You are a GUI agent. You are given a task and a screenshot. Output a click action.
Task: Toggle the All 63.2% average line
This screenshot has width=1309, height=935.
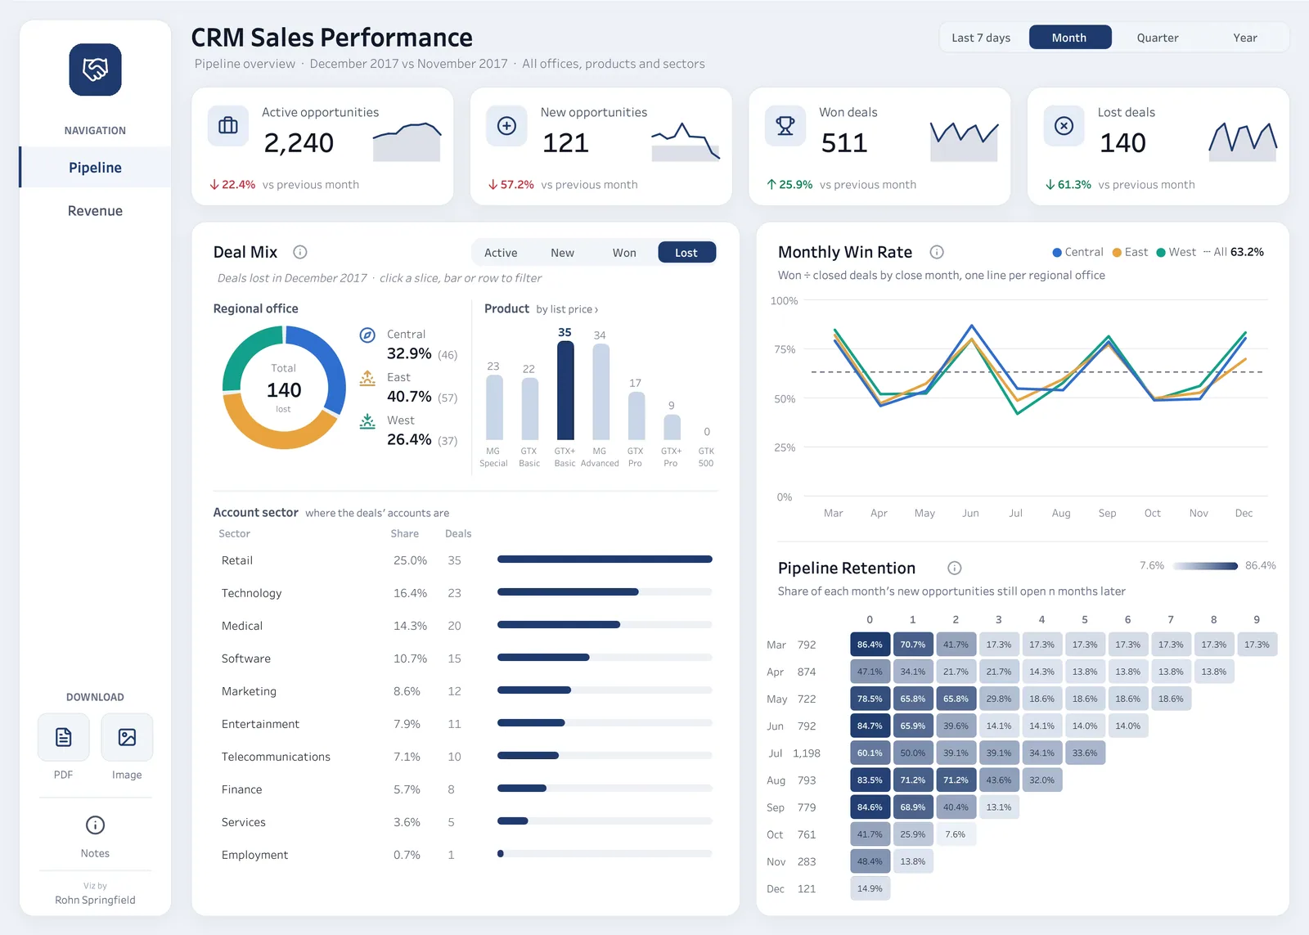tap(1234, 252)
